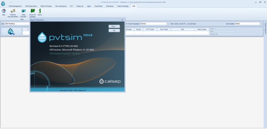Click OK in the About dialog
The width and height of the screenshot is (267, 129).
[114, 30]
